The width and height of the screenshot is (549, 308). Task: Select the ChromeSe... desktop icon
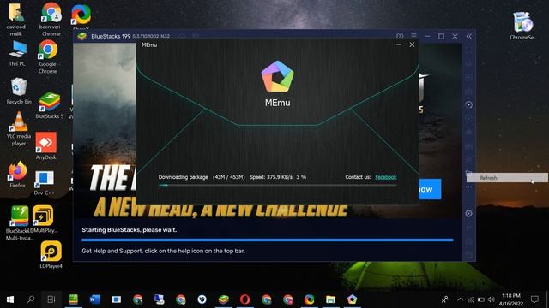[x=523, y=26]
